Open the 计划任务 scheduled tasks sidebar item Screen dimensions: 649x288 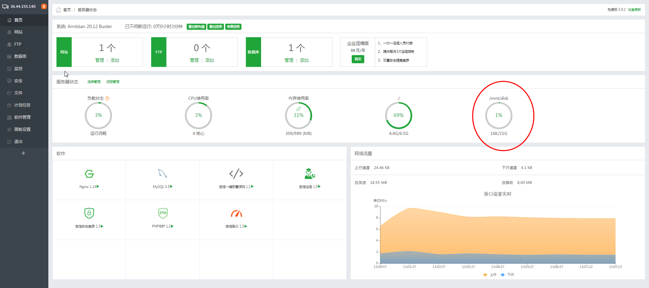click(24, 105)
